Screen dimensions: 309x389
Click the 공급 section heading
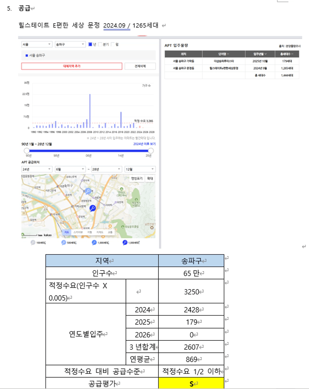tap(24, 8)
